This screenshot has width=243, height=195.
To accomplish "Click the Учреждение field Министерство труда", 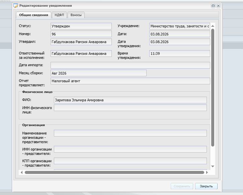I will click(x=180, y=26).
